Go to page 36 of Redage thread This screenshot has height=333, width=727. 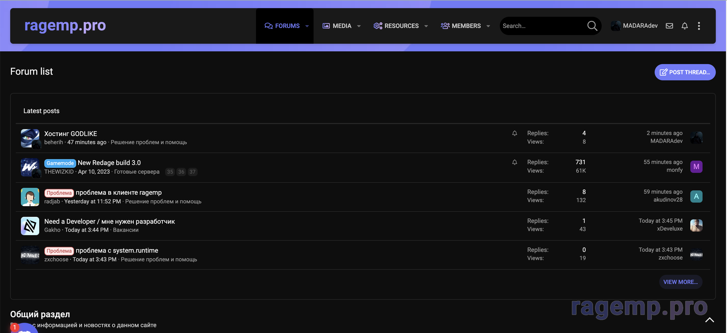[x=181, y=172]
